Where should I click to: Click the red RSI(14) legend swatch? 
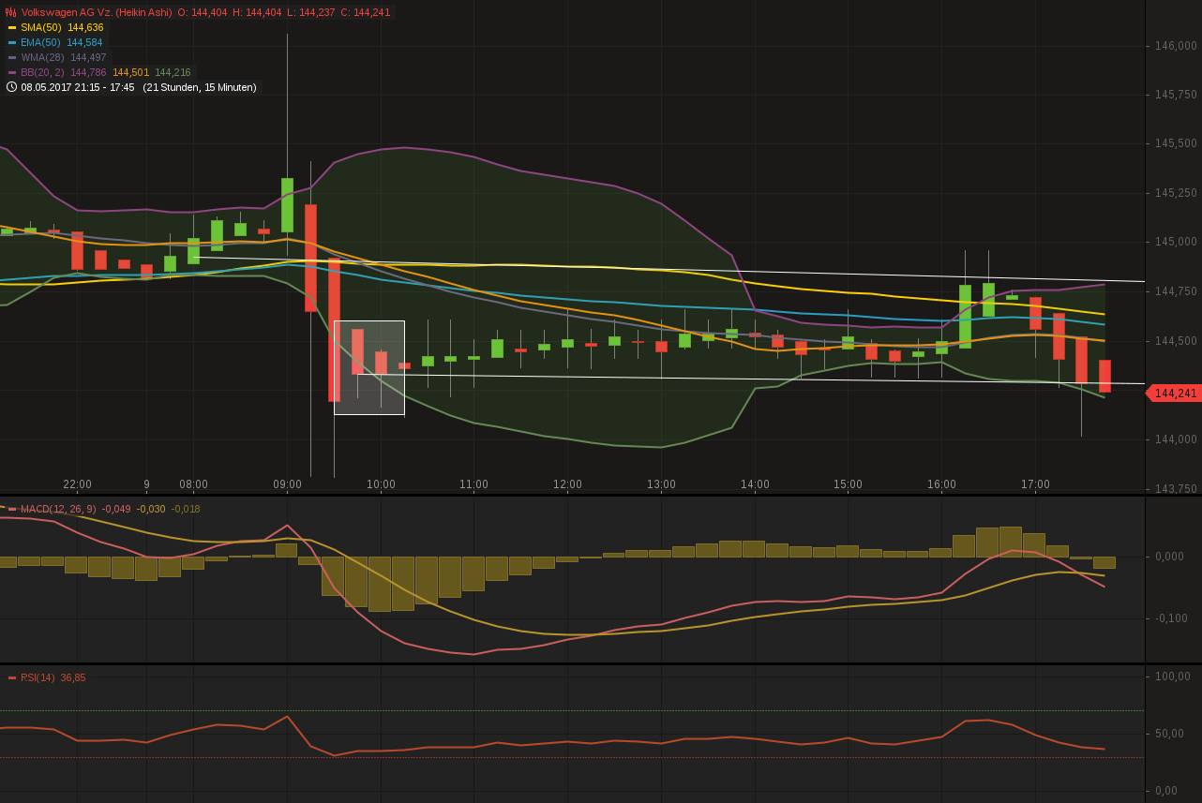[12, 677]
